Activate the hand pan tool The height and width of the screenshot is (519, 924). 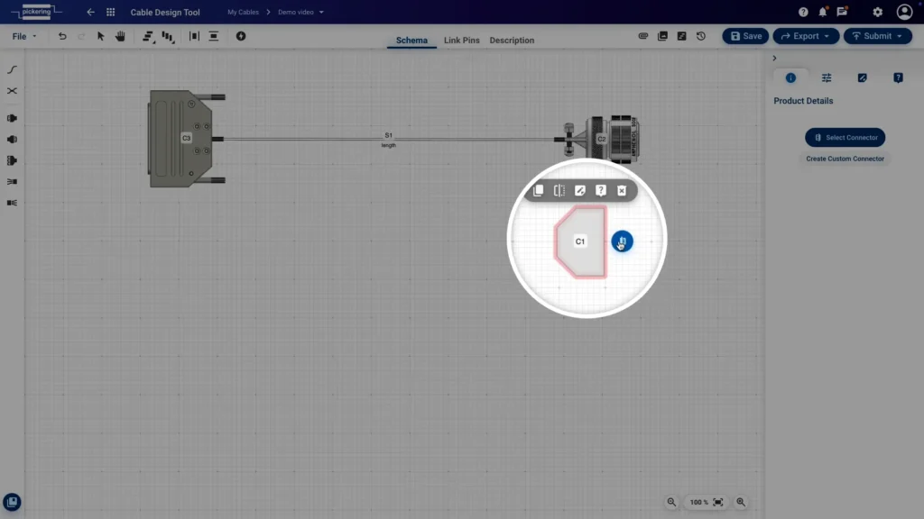click(x=120, y=36)
